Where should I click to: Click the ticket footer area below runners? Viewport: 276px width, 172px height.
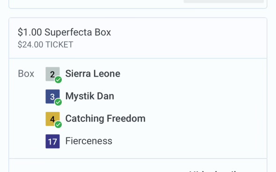(138, 165)
